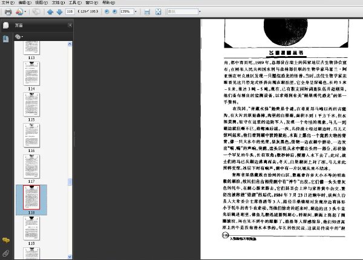Image resolution: width=363 pixels, height=260 pixels.
Task: Open the 工具 (Tools) menu
Action: pos(75,2)
